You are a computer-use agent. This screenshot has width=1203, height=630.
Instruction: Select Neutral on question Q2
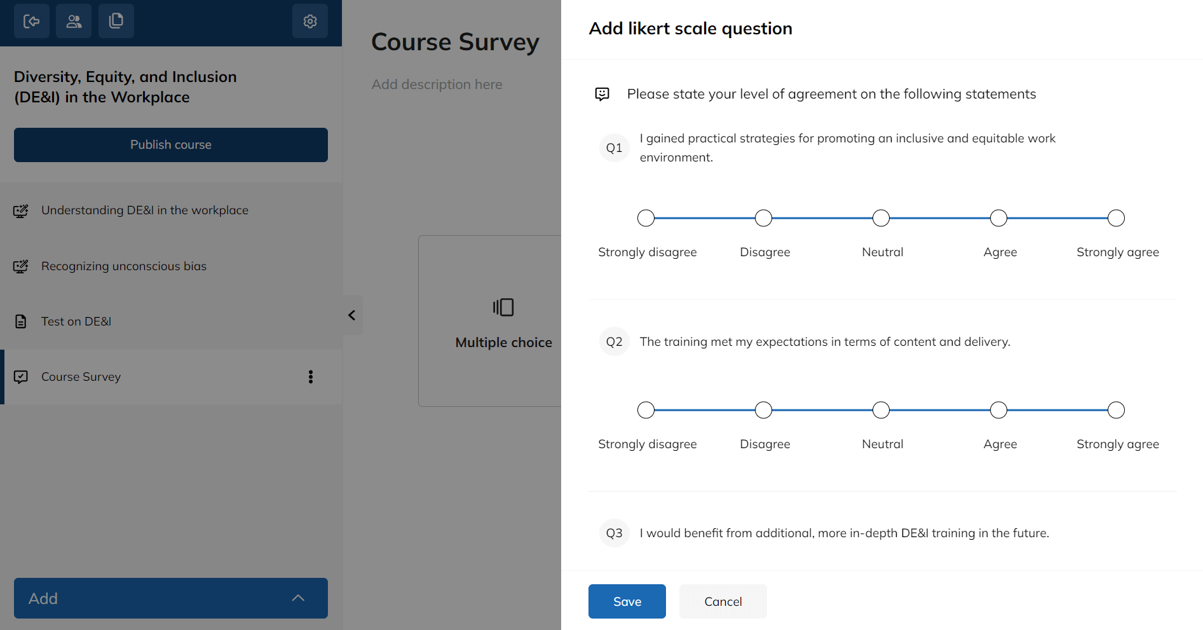(x=881, y=409)
